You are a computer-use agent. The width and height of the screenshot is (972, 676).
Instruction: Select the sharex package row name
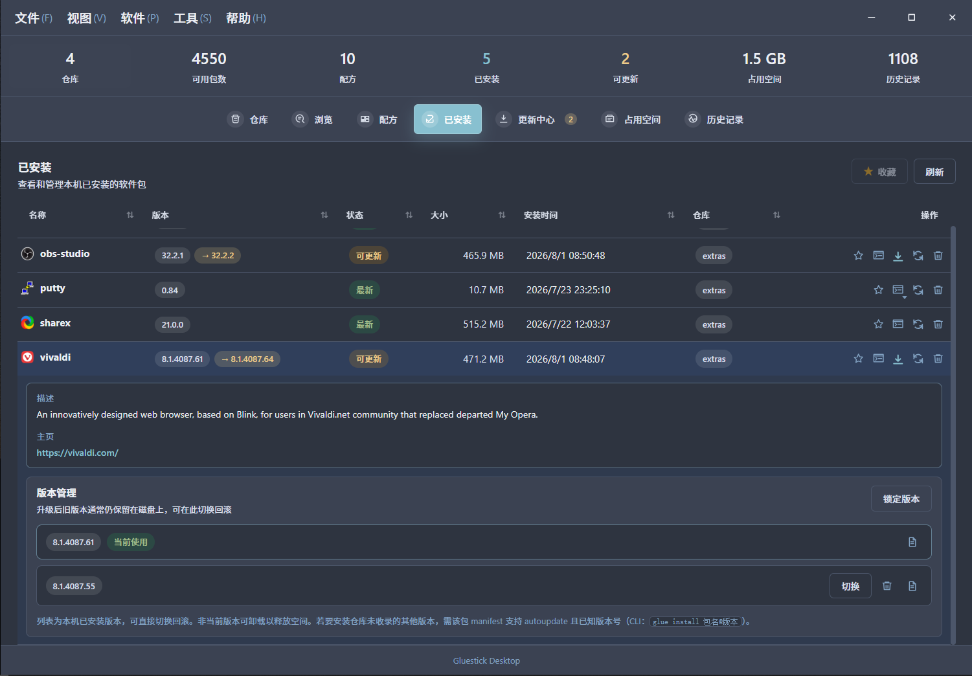coord(55,323)
